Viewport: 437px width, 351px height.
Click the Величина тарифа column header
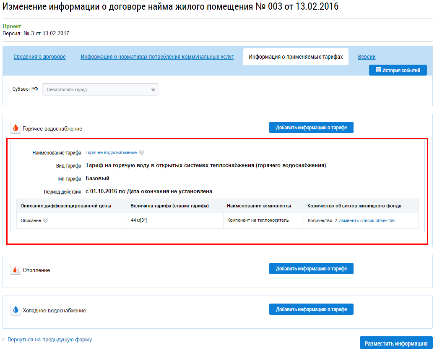(169, 206)
